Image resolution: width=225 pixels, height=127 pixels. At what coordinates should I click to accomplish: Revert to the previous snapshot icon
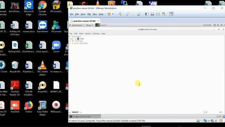tap(134, 14)
